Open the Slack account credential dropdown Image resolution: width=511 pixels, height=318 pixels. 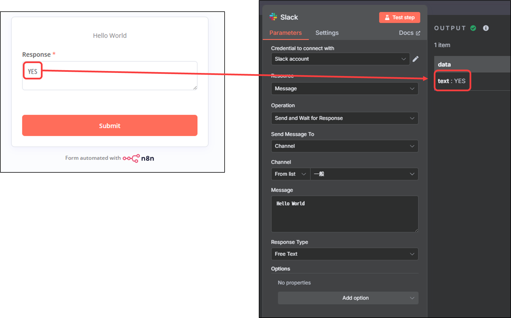click(x=340, y=59)
